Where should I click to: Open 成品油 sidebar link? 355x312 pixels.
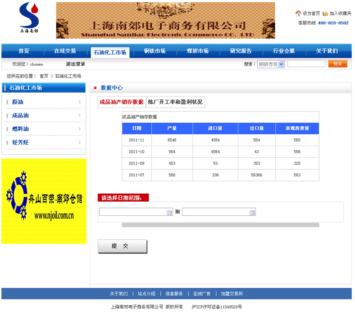20,116
